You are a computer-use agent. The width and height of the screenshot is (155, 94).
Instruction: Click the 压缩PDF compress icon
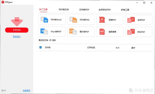pyautogui.click(x=102, y=20)
